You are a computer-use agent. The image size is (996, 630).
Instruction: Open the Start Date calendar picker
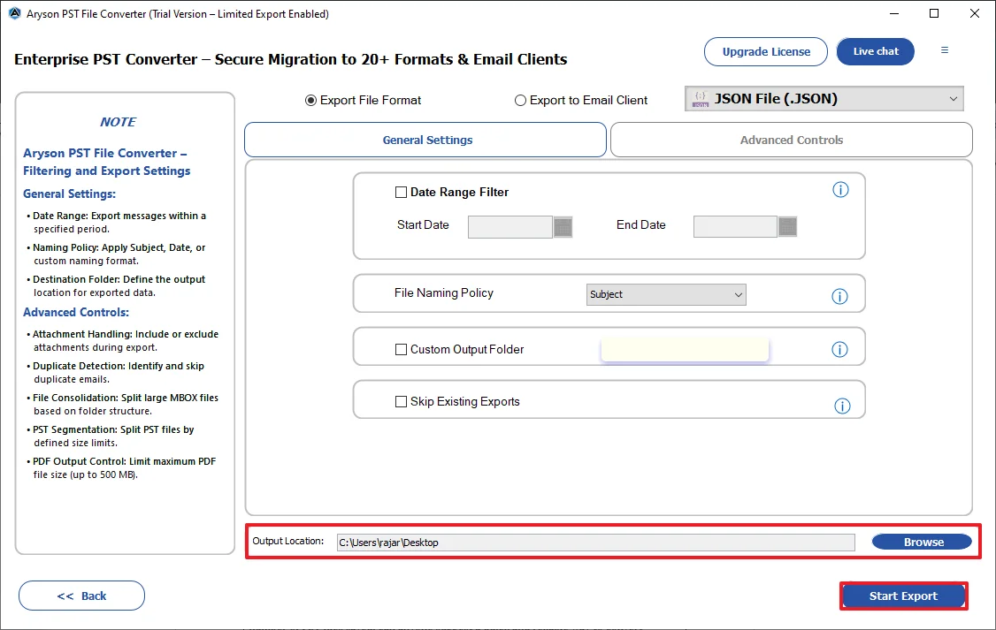563,227
